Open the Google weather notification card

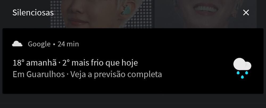(133, 61)
